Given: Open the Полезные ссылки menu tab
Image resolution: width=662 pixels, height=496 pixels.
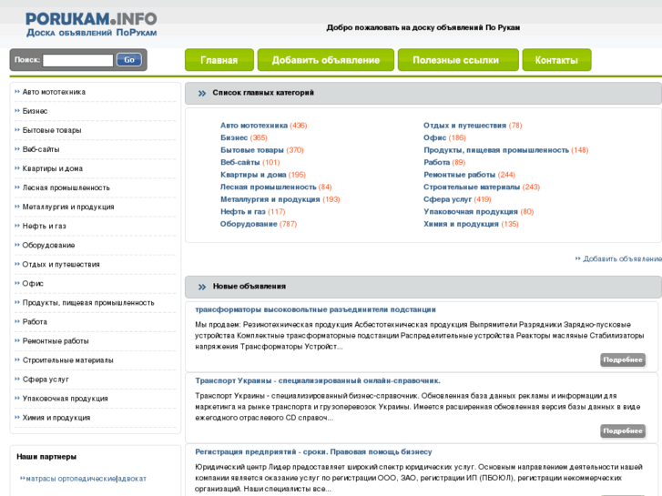Looking at the screenshot, I should 456,60.
